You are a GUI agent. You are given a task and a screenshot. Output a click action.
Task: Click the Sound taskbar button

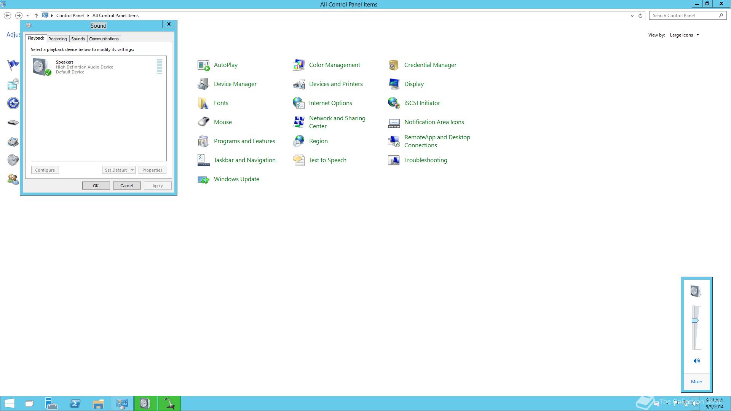point(145,403)
